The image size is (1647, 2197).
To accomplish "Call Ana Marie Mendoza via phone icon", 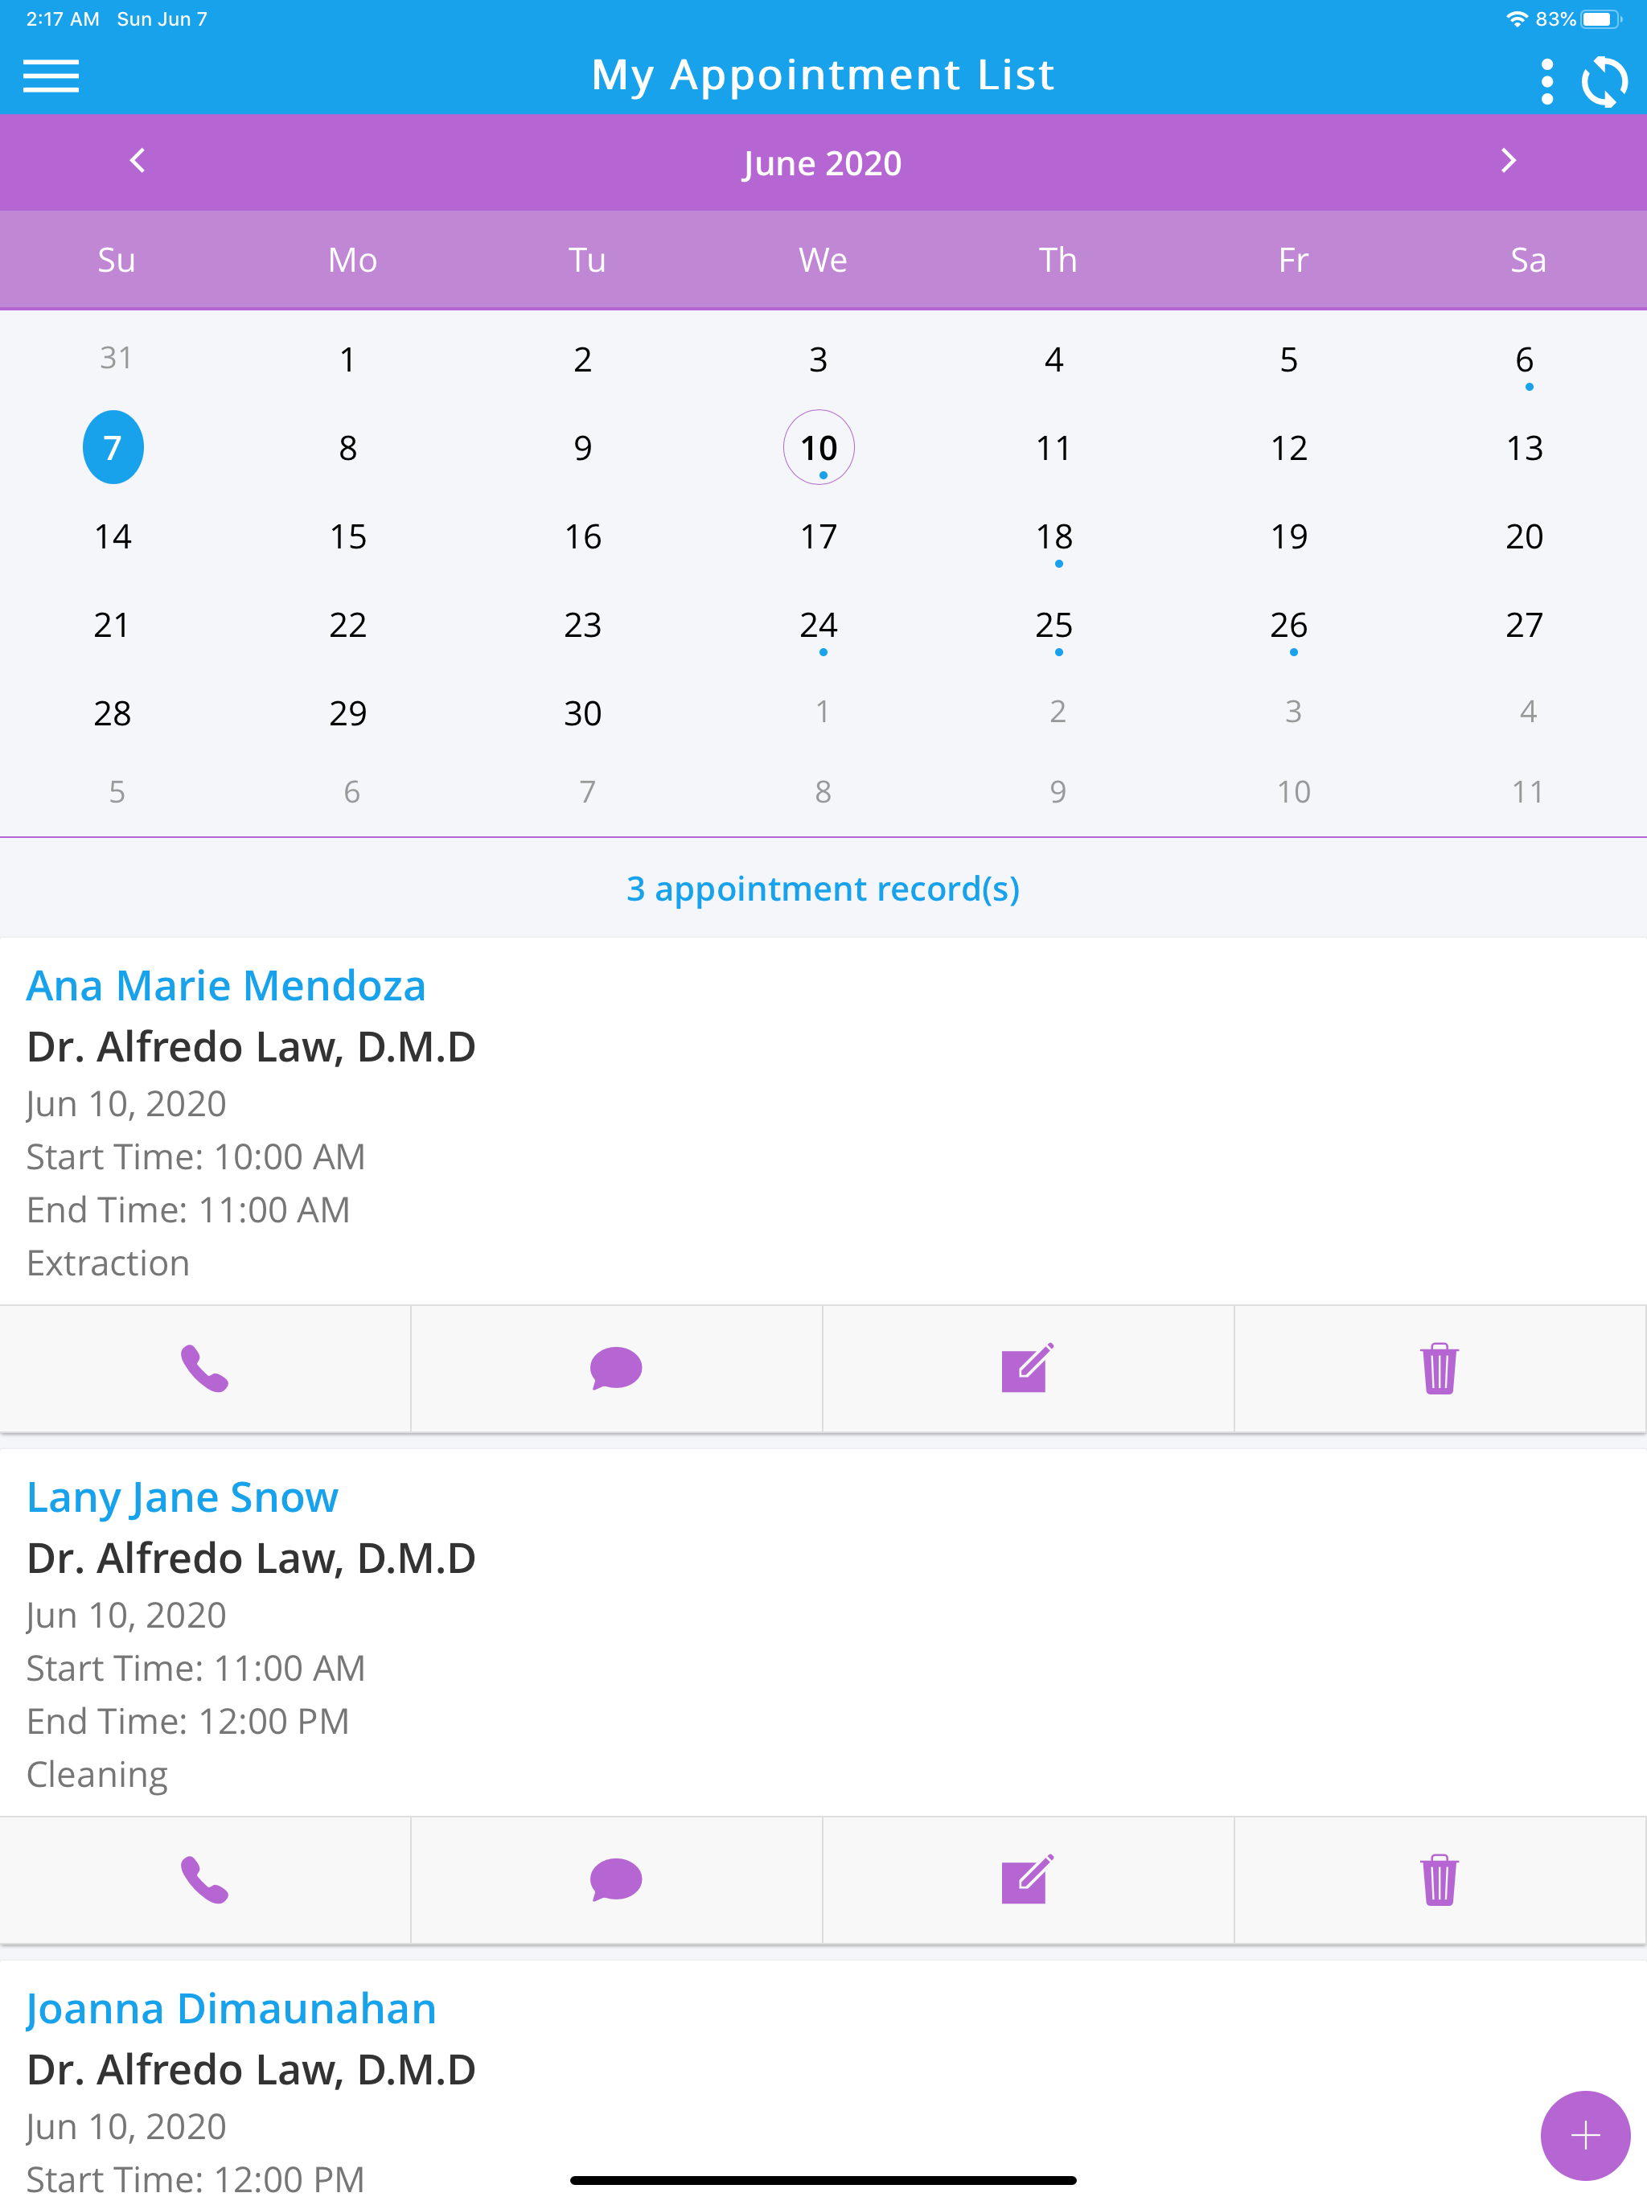I will click(204, 1368).
